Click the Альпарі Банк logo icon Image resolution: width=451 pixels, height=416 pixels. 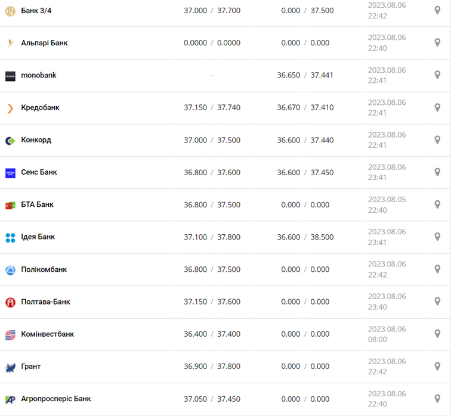[10, 43]
